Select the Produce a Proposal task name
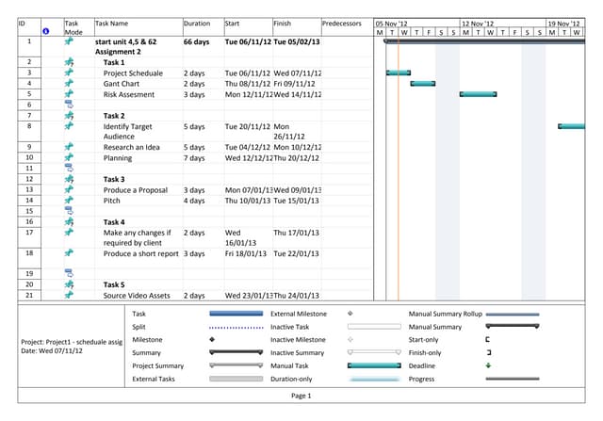603x421 pixels. pyautogui.click(x=135, y=190)
